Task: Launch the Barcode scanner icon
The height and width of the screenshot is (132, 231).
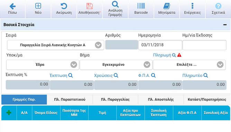Action: click(141, 6)
